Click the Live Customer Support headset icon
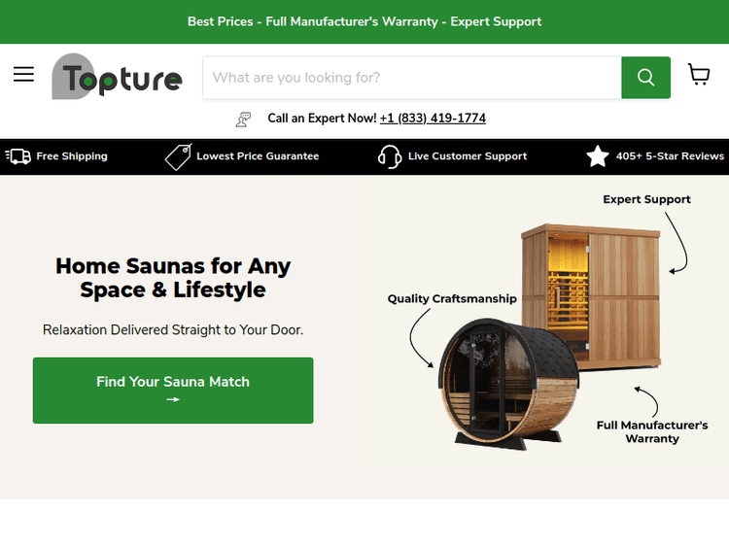This screenshot has height=547, width=729. click(390, 156)
